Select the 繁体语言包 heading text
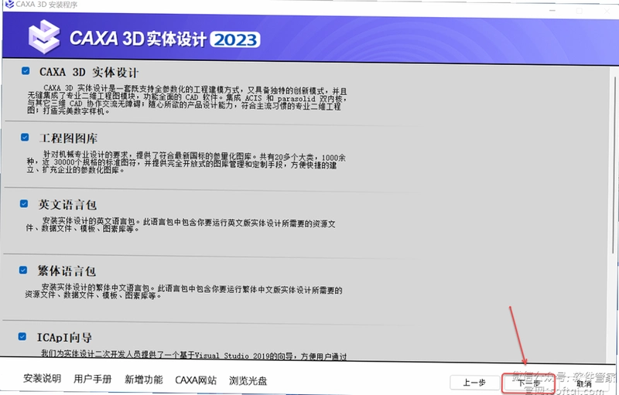Image resolution: width=619 pixels, height=395 pixels. (67, 271)
